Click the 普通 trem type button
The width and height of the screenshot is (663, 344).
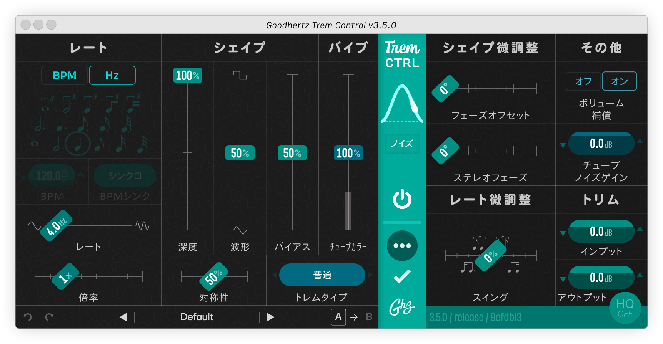pyautogui.click(x=322, y=275)
